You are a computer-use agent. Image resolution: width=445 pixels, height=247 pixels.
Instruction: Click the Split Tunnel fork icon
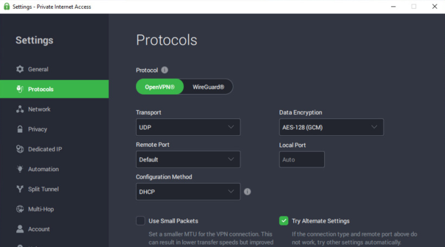coord(20,189)
